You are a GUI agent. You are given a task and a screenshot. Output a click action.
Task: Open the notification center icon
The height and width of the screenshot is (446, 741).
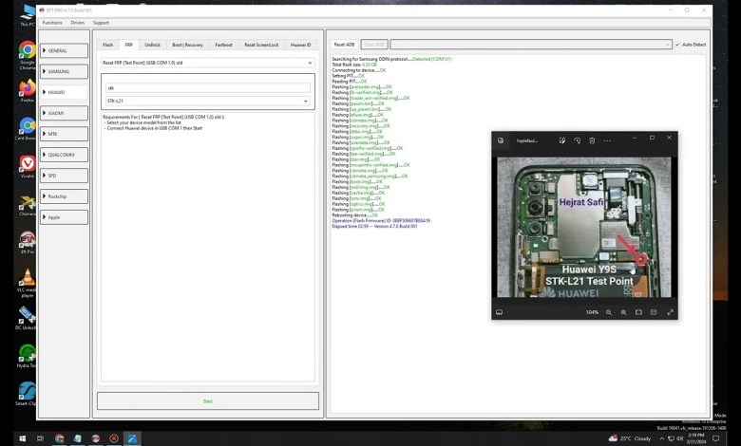pos(716,438)
